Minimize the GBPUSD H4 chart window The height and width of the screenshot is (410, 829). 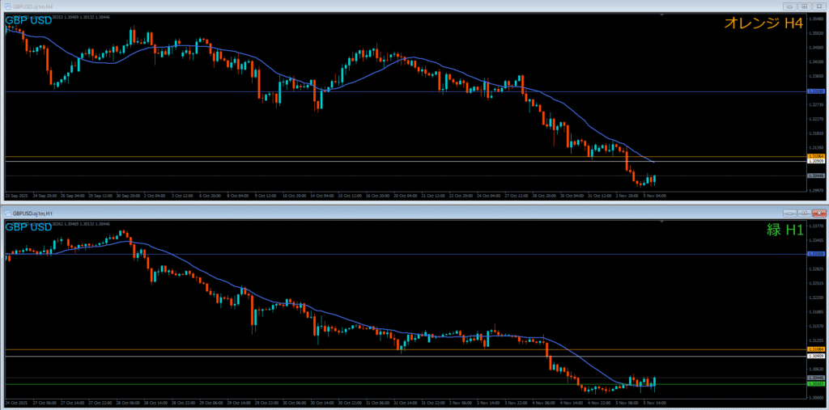pyautogui.click(x=789, y=5)
